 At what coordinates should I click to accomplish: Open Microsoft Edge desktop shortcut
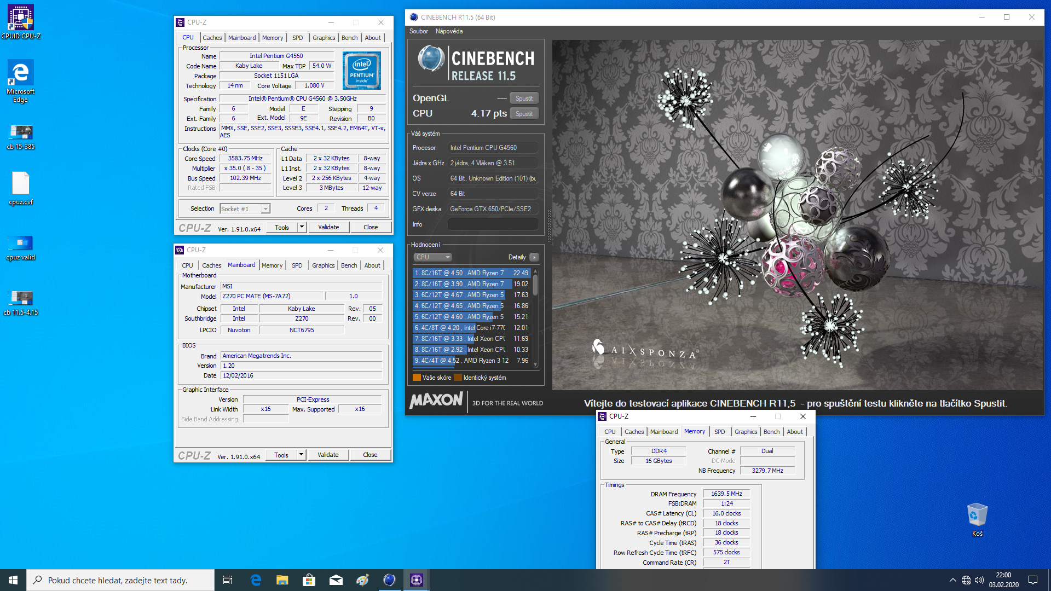pyautogui.click(x=21, y=80)
